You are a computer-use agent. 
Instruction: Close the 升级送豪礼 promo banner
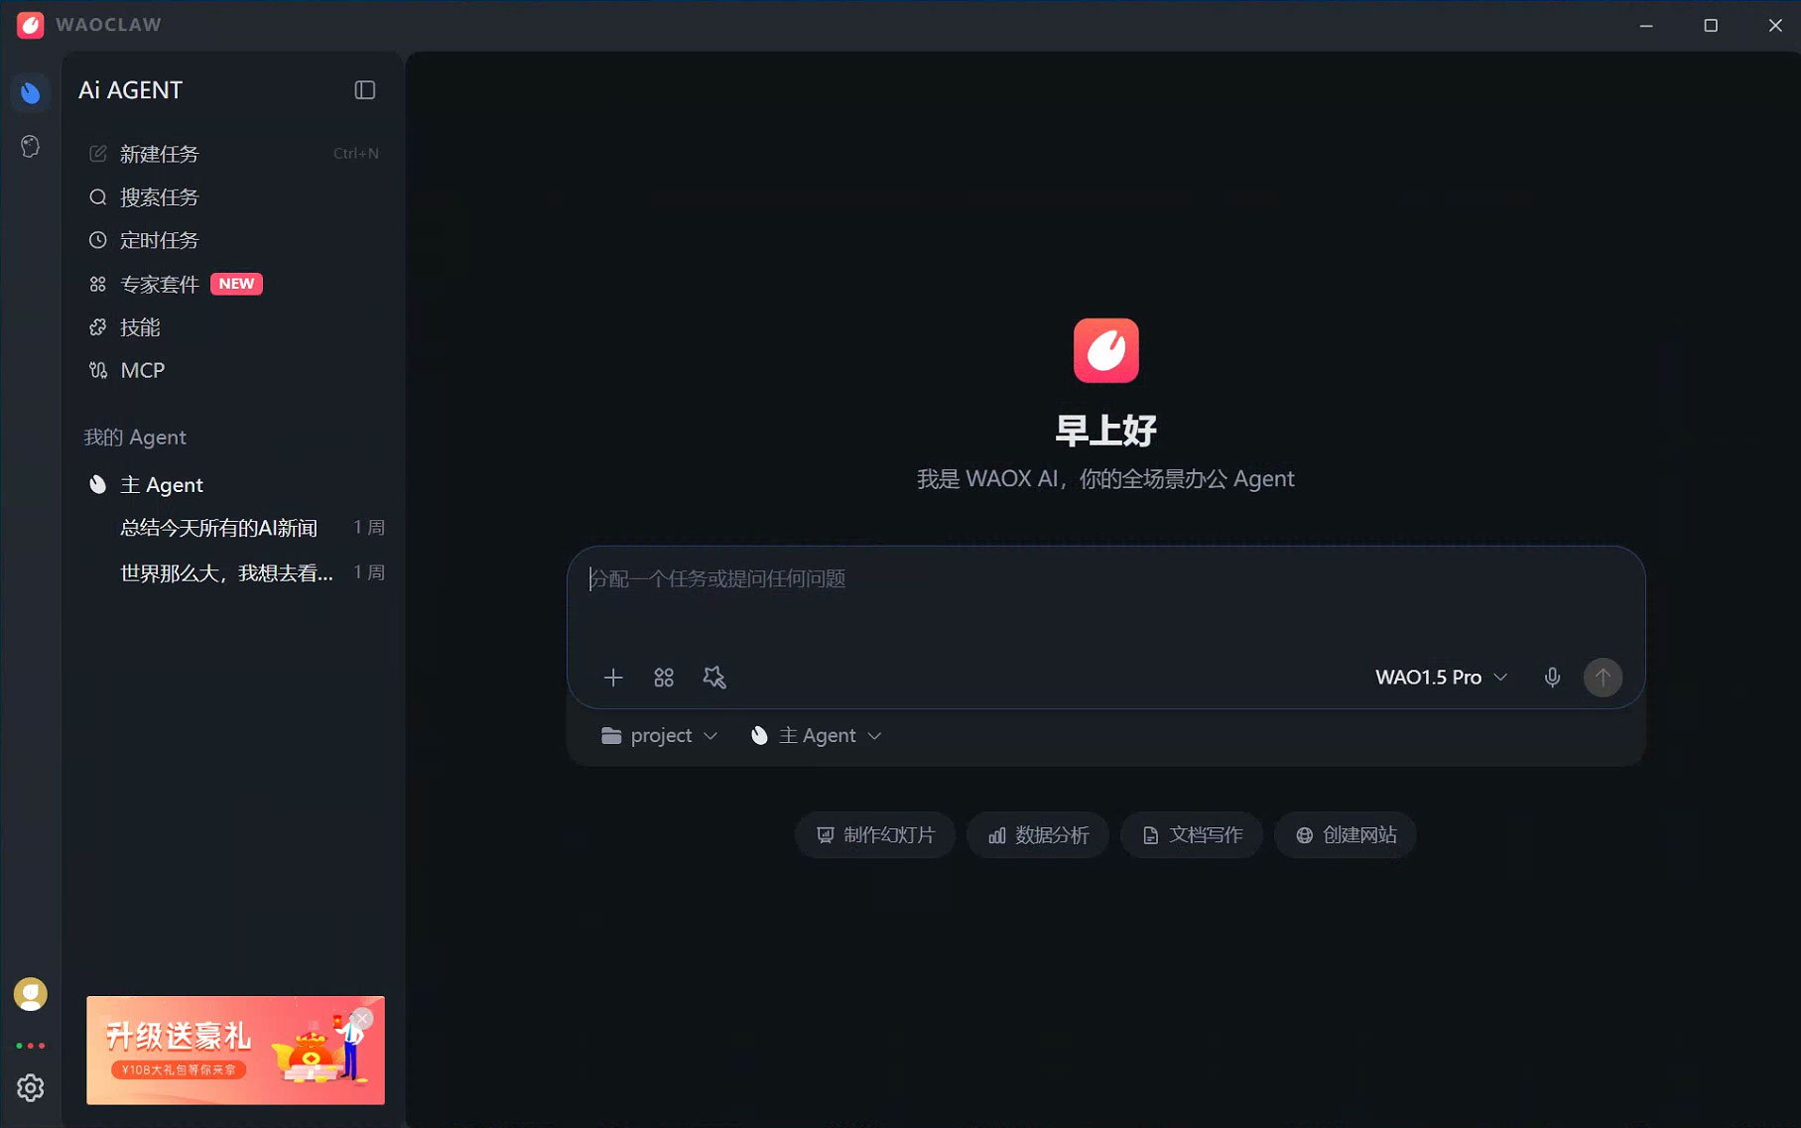coord(362,1019)
